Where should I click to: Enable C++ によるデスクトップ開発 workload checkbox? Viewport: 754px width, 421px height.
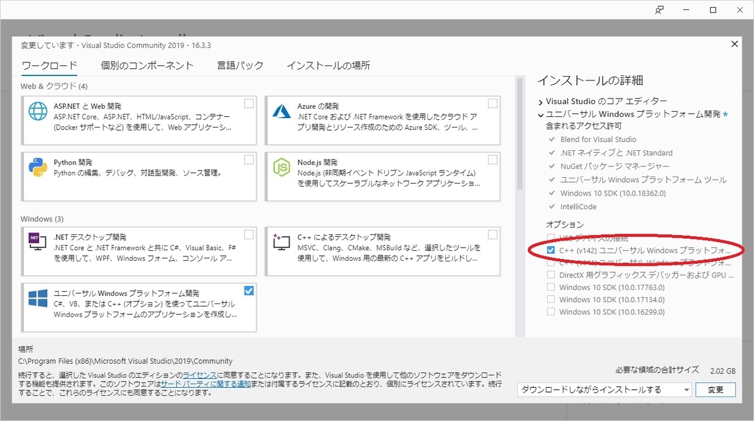(493, 234)
